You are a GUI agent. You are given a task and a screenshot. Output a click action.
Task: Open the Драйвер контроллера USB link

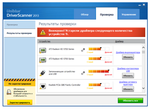point(128,70)
